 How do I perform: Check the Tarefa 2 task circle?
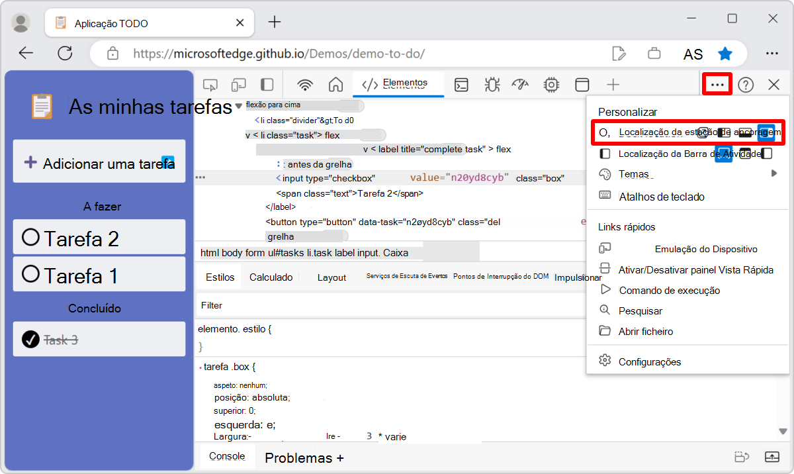point(30,237)
